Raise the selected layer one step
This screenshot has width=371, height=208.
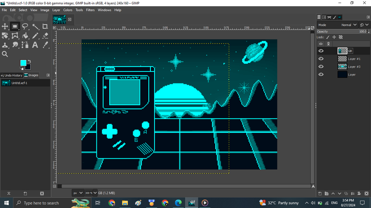(x=333, y=193)
